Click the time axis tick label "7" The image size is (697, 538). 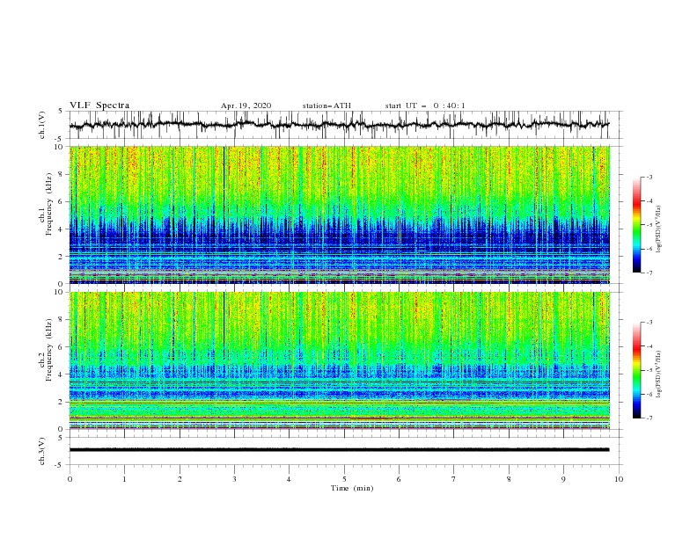coord(454,479)
